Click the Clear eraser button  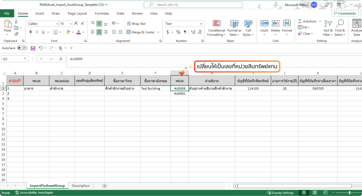[305, 33]
